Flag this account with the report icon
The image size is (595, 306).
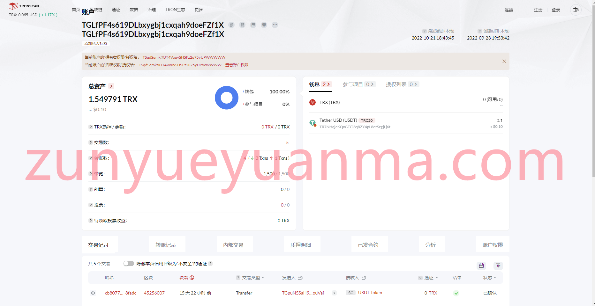tap(253, 25)
